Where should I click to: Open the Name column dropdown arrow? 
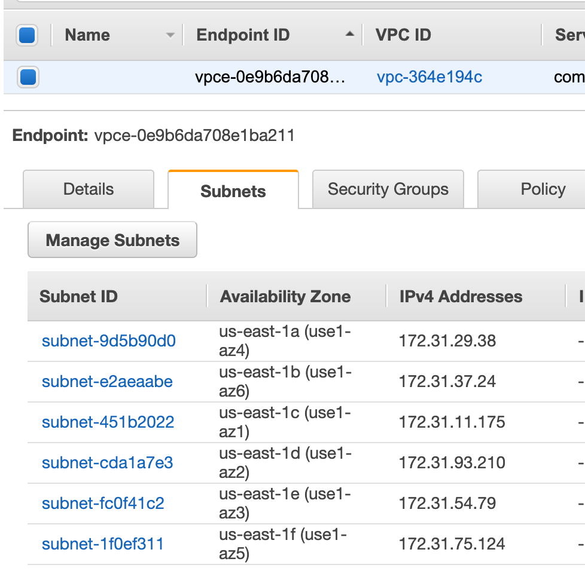pos(170,35)
